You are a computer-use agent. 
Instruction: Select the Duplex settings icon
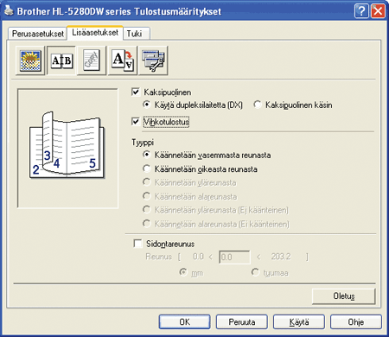tap(61, 60)
